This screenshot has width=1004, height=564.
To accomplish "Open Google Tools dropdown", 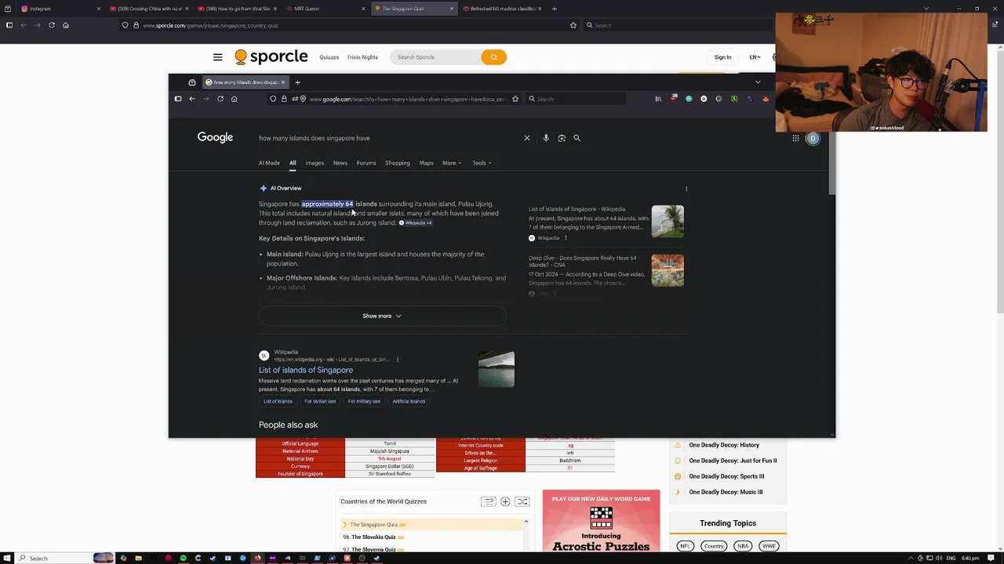I will pyautogui.click(x=482, y=163).
